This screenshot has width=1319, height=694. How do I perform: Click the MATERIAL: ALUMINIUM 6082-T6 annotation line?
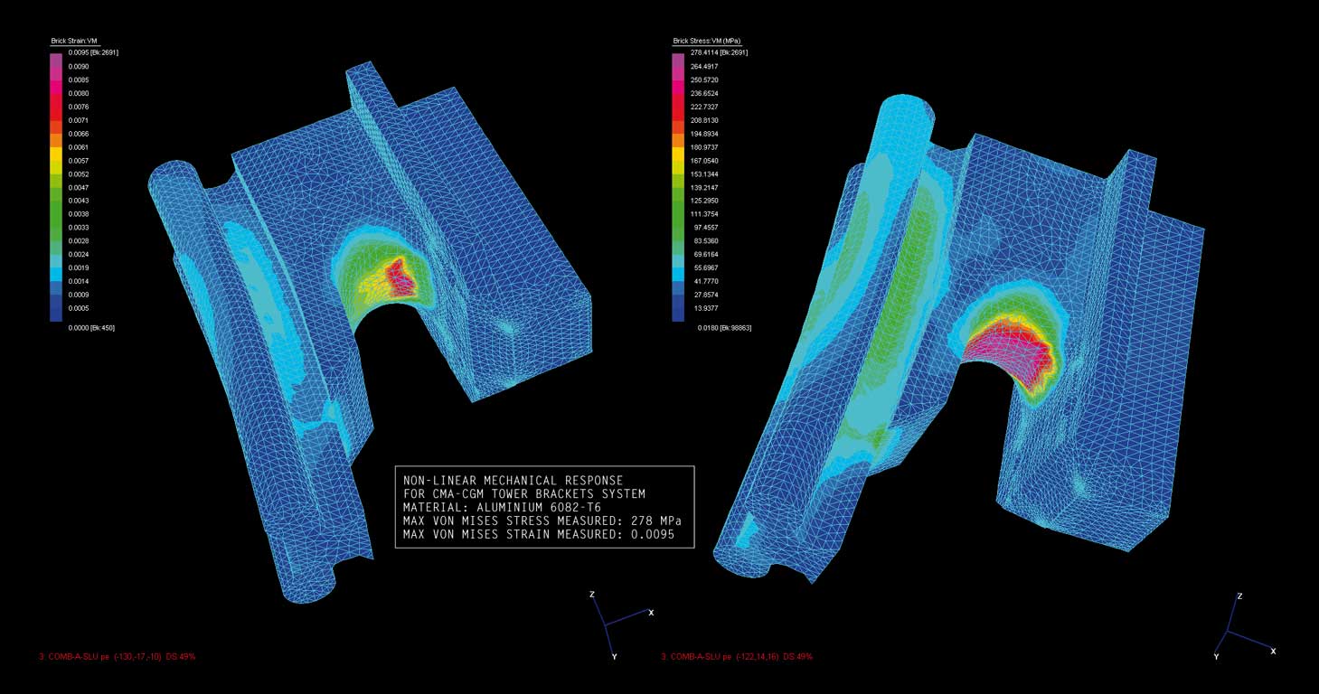pyautogui.click(x=502, y=508)
